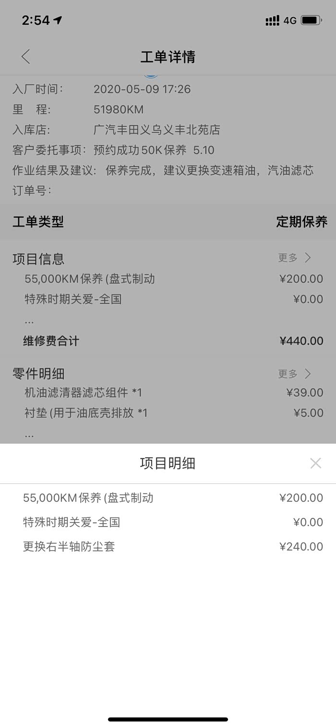
Task: Tap the location arrow in status bar
Action: 58,20
